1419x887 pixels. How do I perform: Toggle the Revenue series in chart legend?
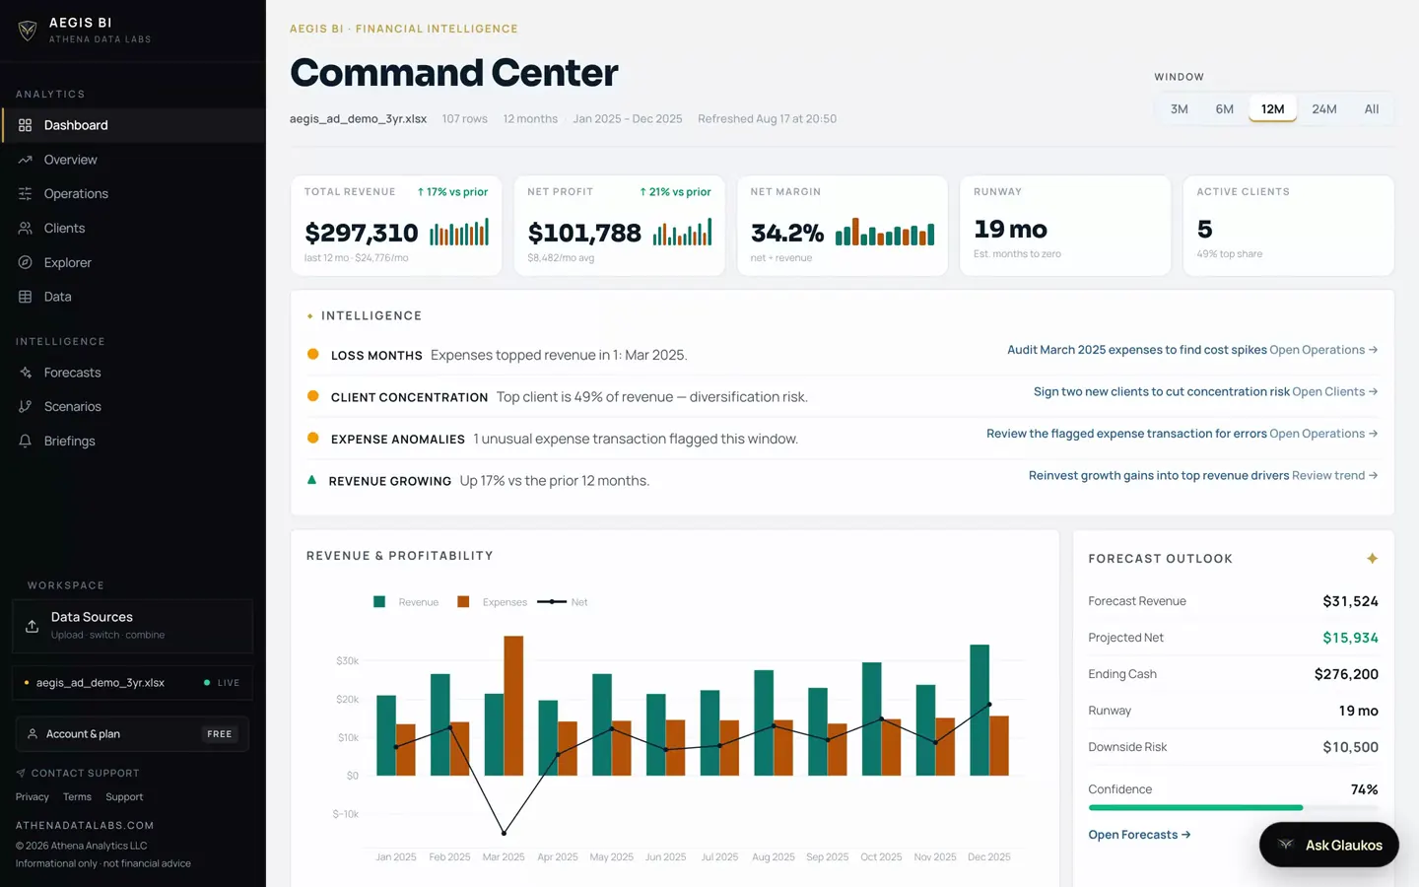click(x=406, y=602)
